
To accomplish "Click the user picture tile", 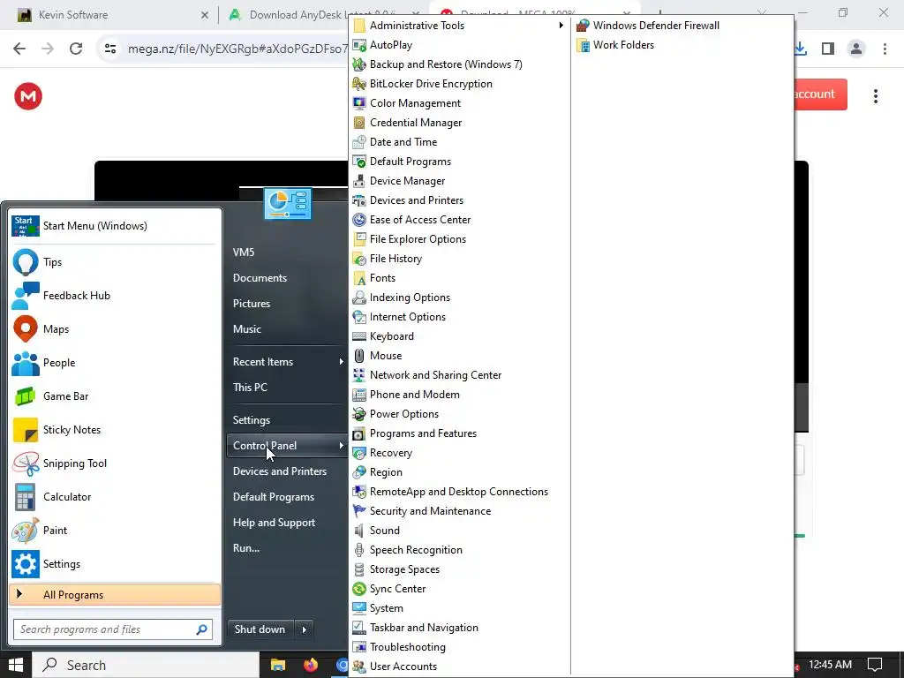I will 288,204.
